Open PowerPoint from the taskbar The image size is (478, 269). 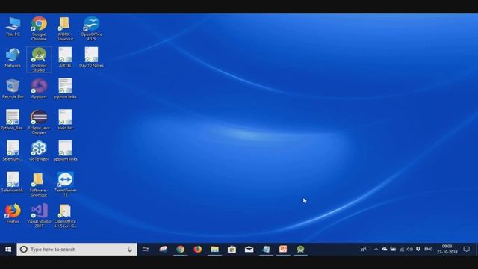[283, 249]
